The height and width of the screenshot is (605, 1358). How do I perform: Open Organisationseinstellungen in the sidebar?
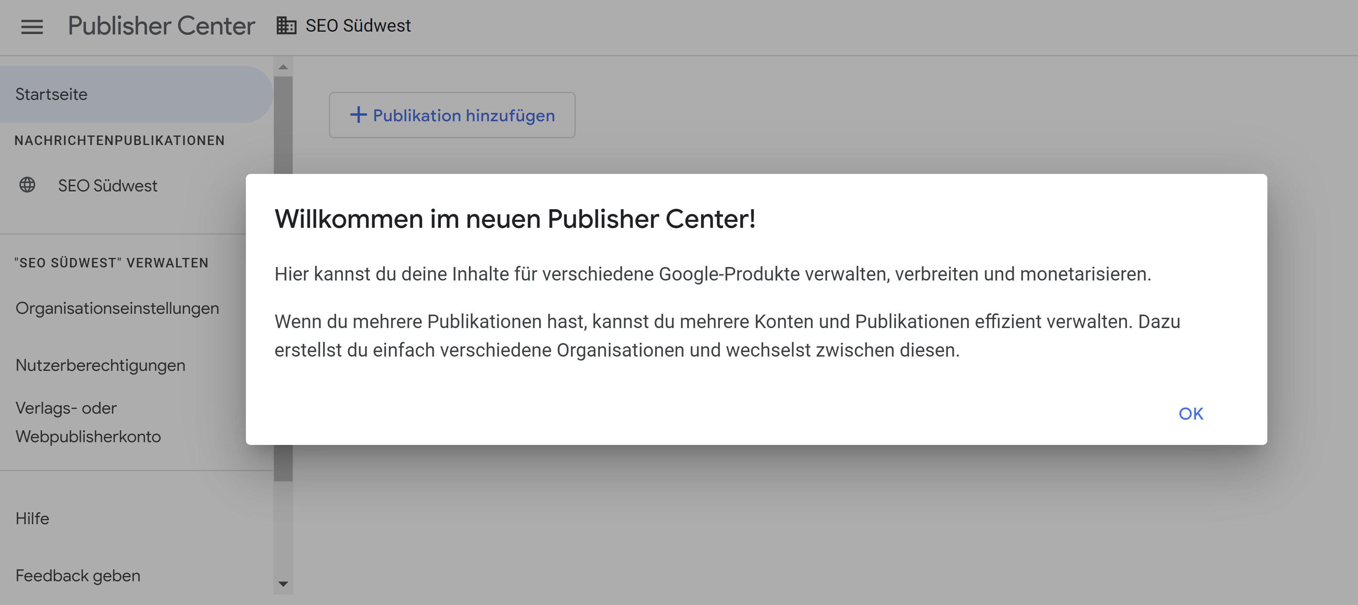tap(117, 308)
